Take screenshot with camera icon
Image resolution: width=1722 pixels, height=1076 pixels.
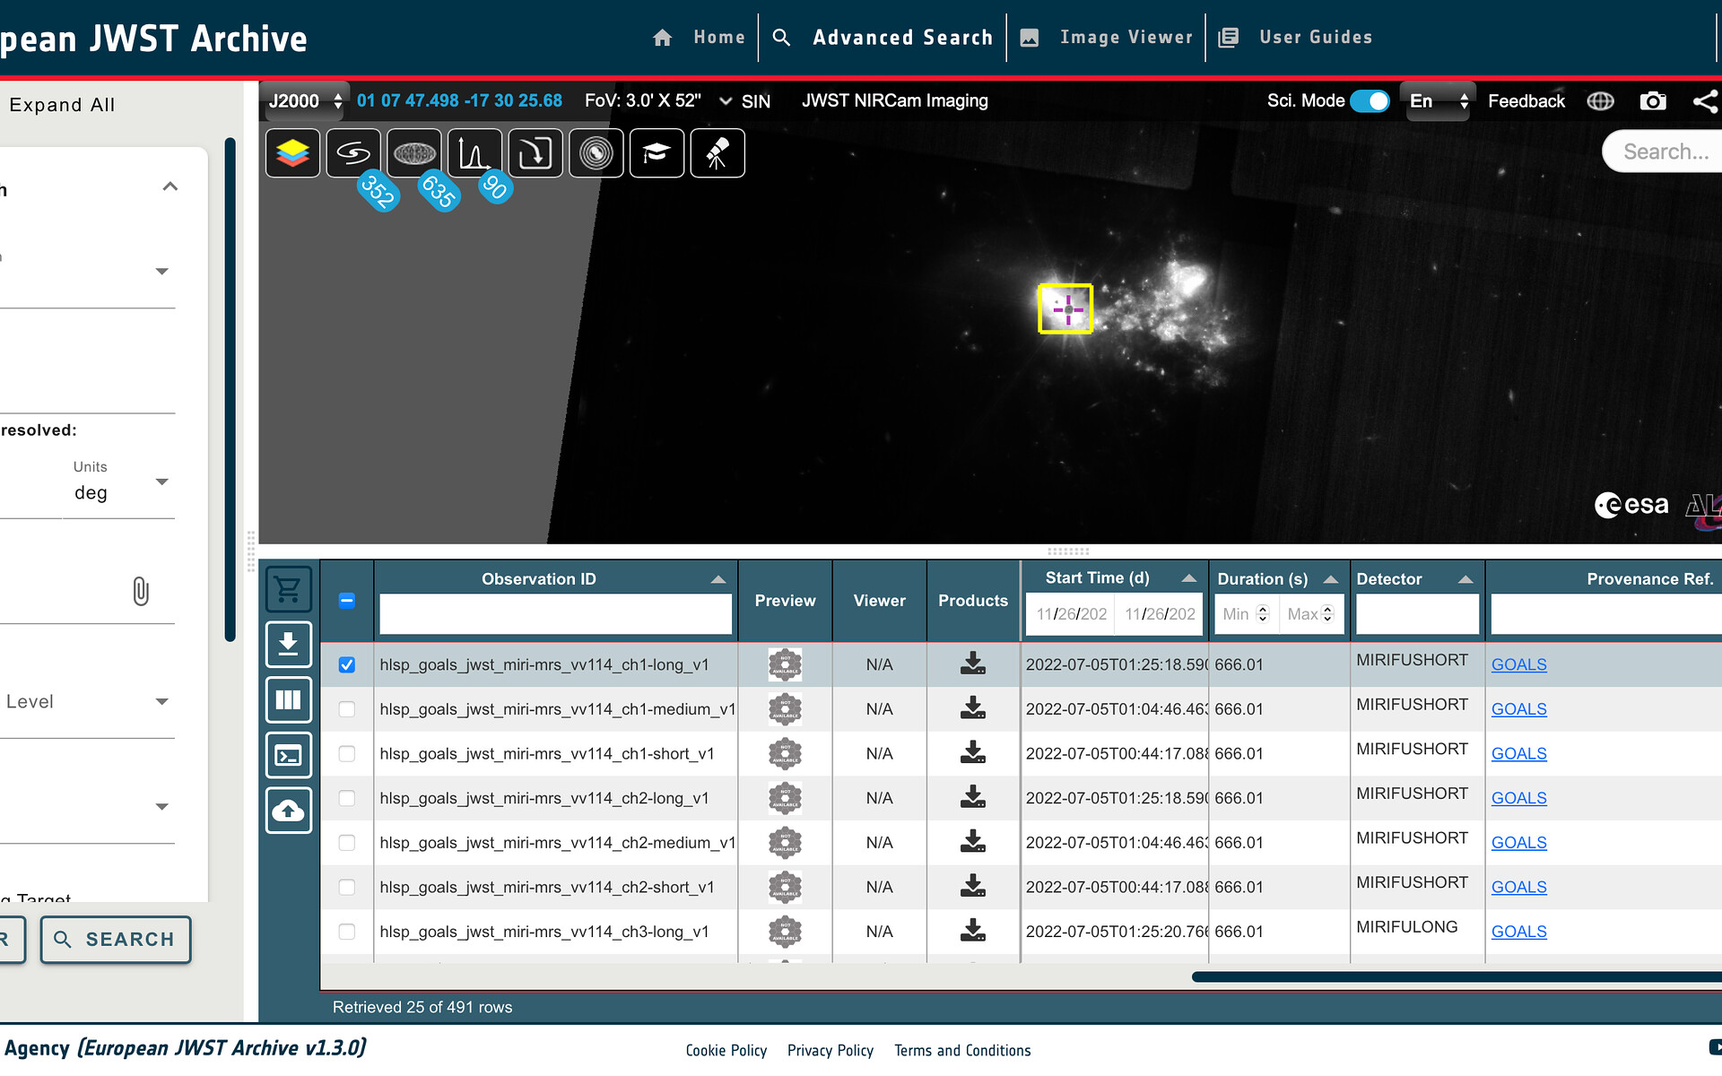(1652, 101)
